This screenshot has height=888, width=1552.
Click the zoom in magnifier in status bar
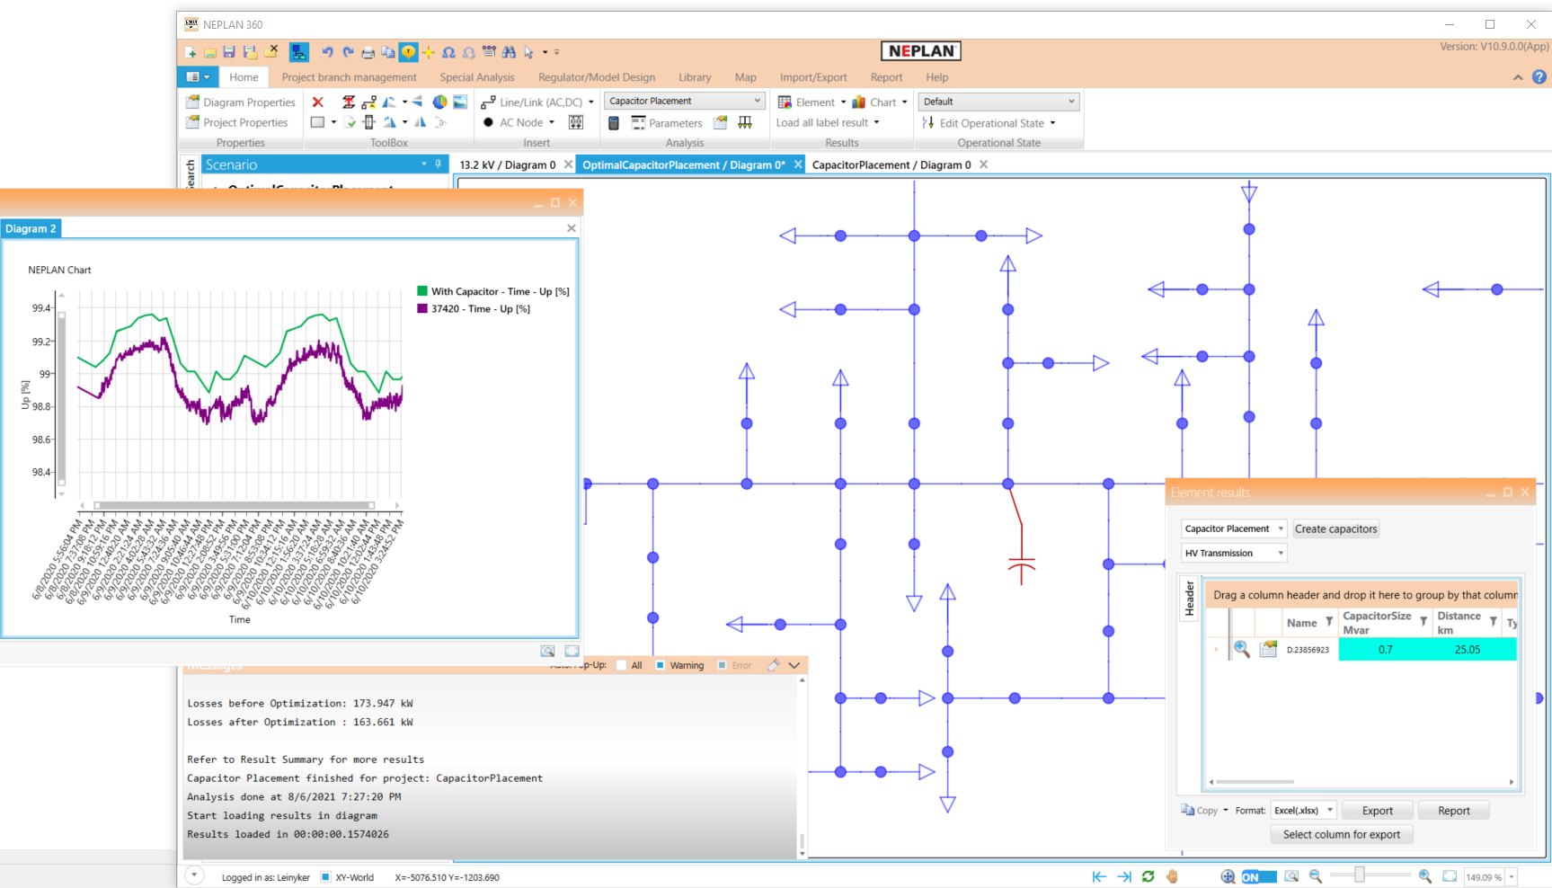click(1424, 876)
